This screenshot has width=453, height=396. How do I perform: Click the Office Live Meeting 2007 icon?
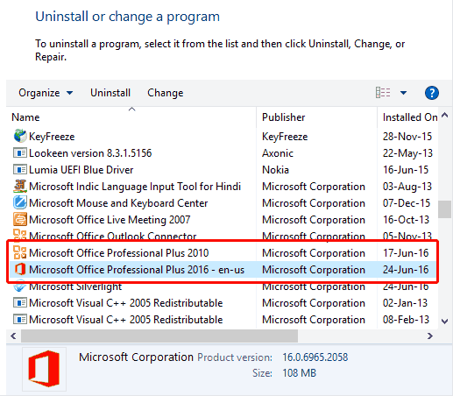click(x=20, y=219)
